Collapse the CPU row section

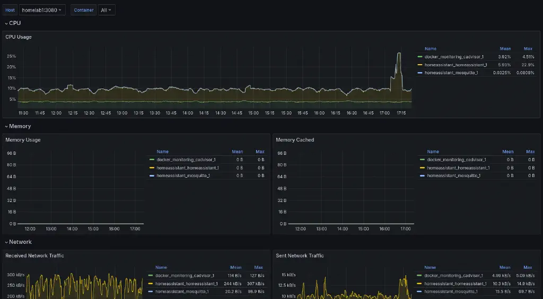14,23
